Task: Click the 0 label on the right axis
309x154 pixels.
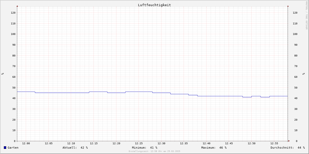Action: point(297,141)
